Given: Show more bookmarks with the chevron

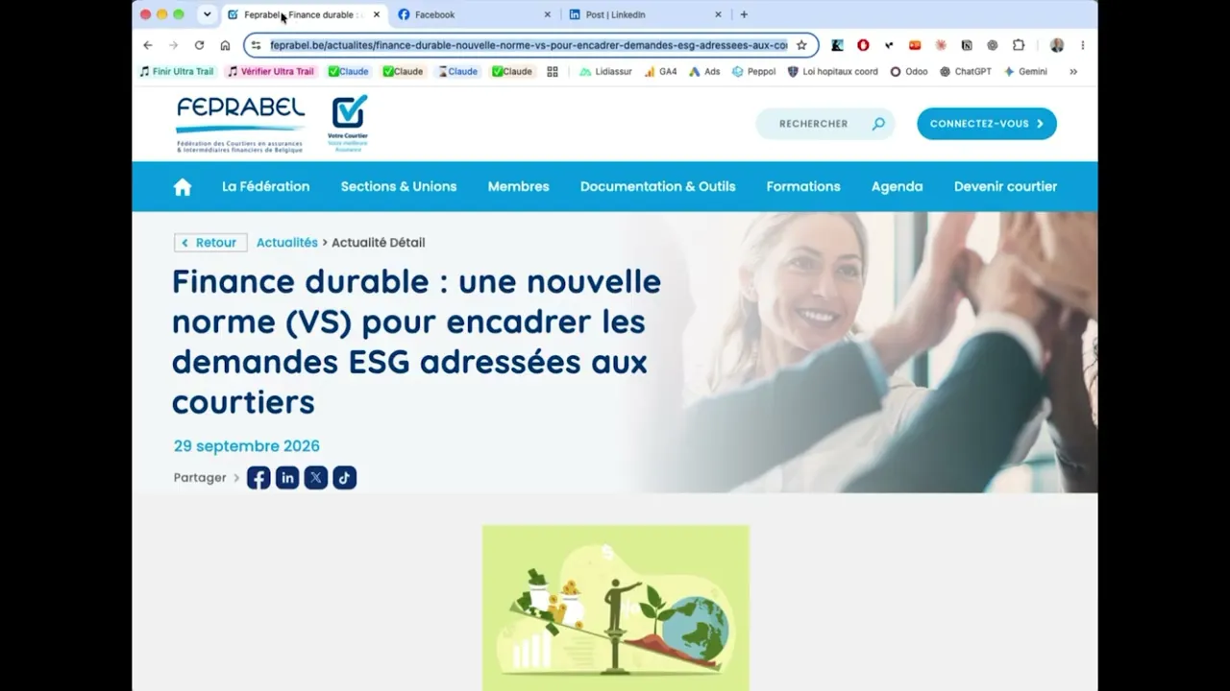Looking at the screenshot, I should [x=1073, y=72].
